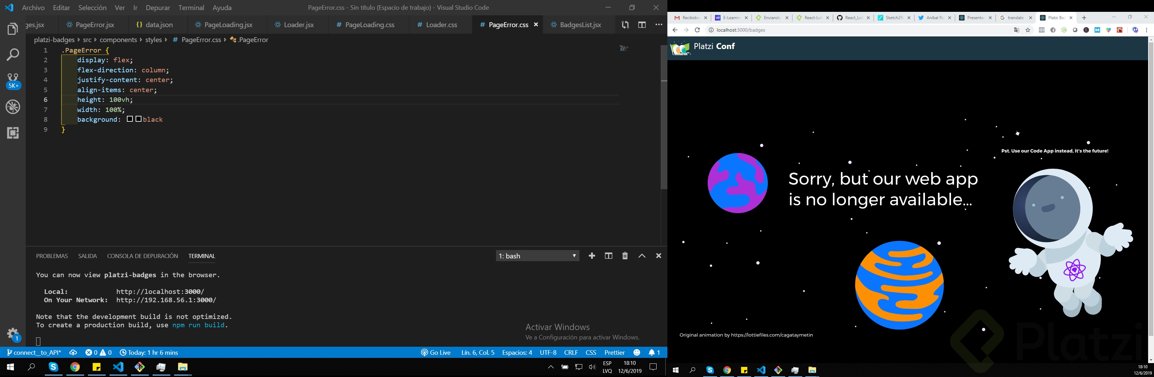Open the Terminal menu in menu bar

pyautogui.click(x=191, y=8)
